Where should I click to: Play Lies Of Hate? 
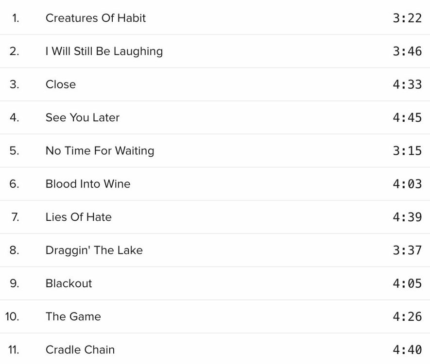pyautogui.click(x=78, y=217)
